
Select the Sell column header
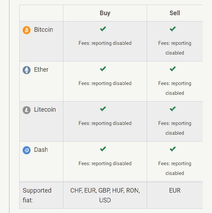[175, 13]
